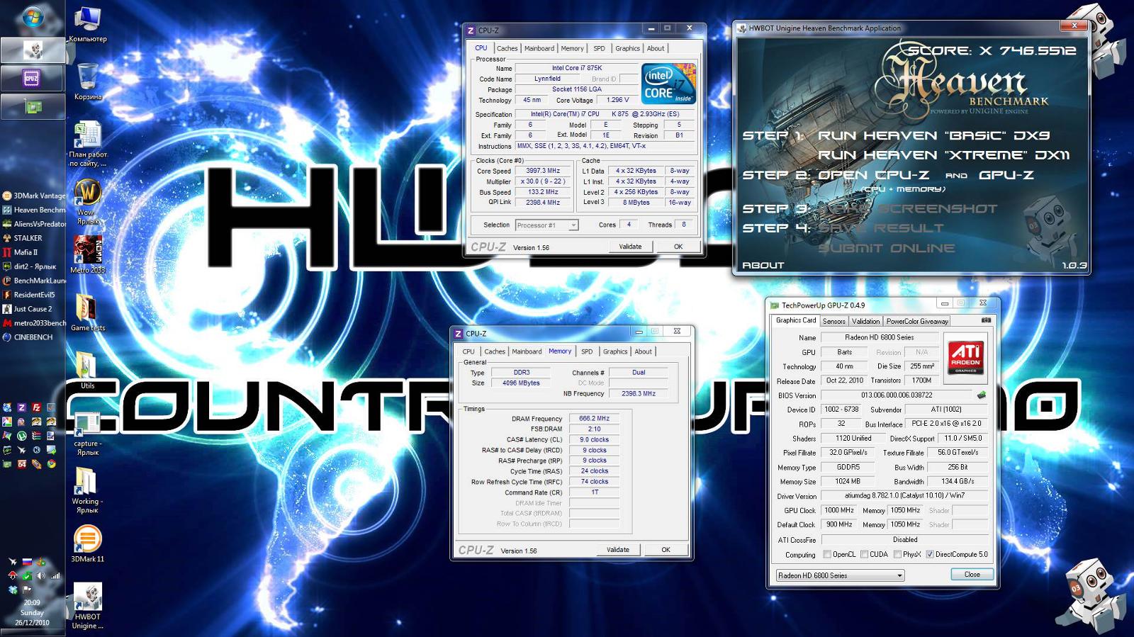The image size is (1134, 637).
Task: Click the Russian flag language tray icon
Action: coord(27,561)
